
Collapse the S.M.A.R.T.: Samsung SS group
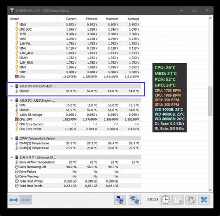pos(12,157)
